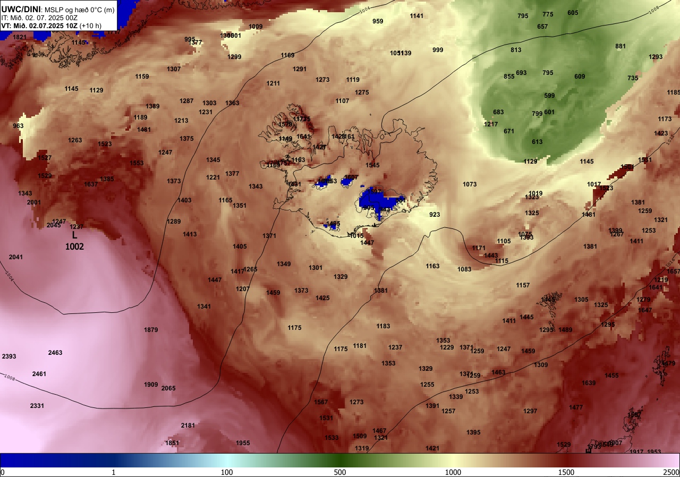Click the value 683
This screenshot has height=477, width=680.
(x=498, y=112)
